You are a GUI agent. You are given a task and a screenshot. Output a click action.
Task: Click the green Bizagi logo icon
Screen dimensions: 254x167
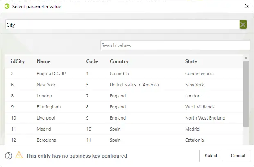(7, 6)
